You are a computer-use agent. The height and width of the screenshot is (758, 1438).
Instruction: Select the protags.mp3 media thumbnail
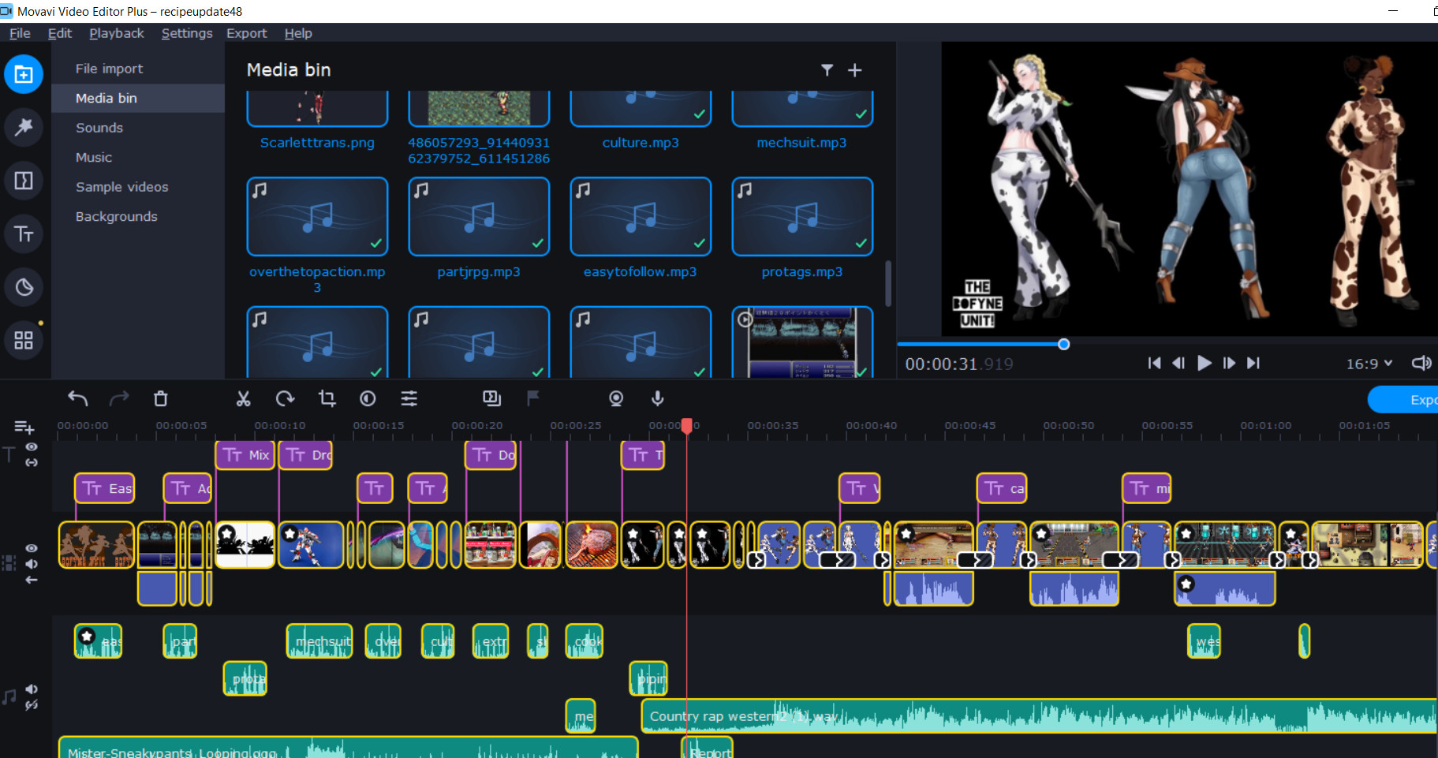(x=801, y=217)
